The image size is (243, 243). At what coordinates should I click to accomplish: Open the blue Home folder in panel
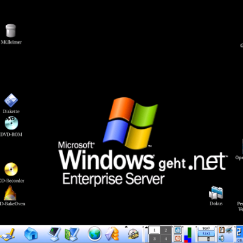pyautogui.click(x=31, y=234)
